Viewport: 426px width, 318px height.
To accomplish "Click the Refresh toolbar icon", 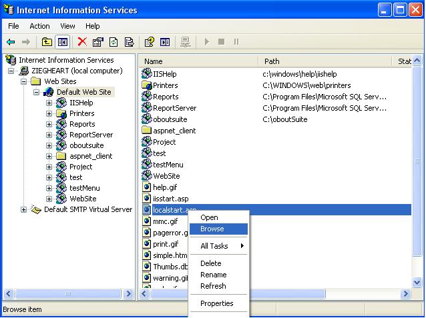I will tap(114, 42).
